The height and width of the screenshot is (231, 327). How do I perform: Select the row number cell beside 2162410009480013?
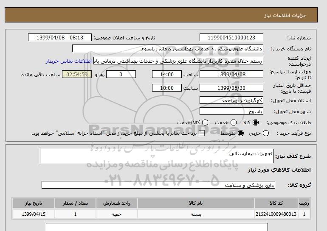coord(304,214)
